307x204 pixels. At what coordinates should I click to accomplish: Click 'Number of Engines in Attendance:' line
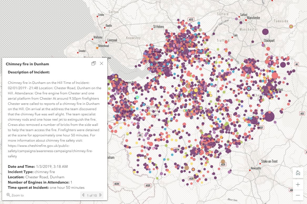40,182
